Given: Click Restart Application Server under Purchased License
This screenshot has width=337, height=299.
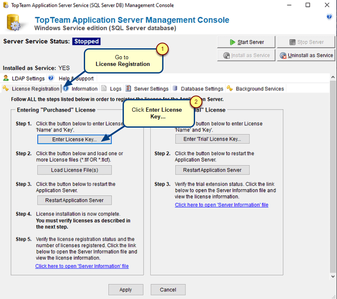Looking at the screenshot, I should tap(75, 200).
